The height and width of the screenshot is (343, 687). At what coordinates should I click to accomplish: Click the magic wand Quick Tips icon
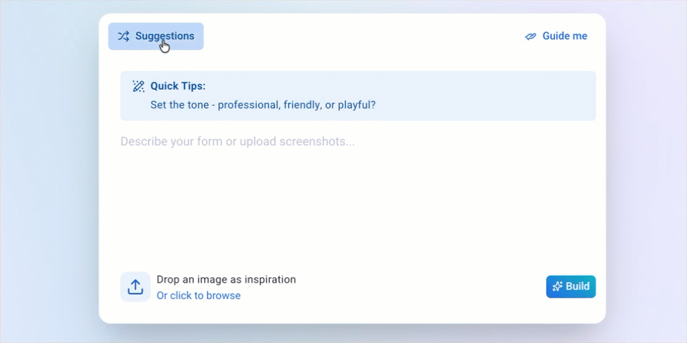tap(138, 86)
